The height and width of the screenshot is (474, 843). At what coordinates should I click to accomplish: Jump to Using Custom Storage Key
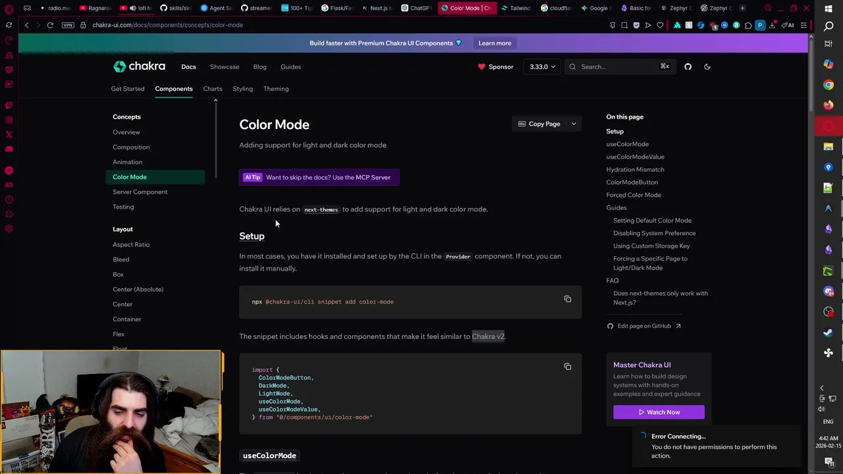pos(651,246)
